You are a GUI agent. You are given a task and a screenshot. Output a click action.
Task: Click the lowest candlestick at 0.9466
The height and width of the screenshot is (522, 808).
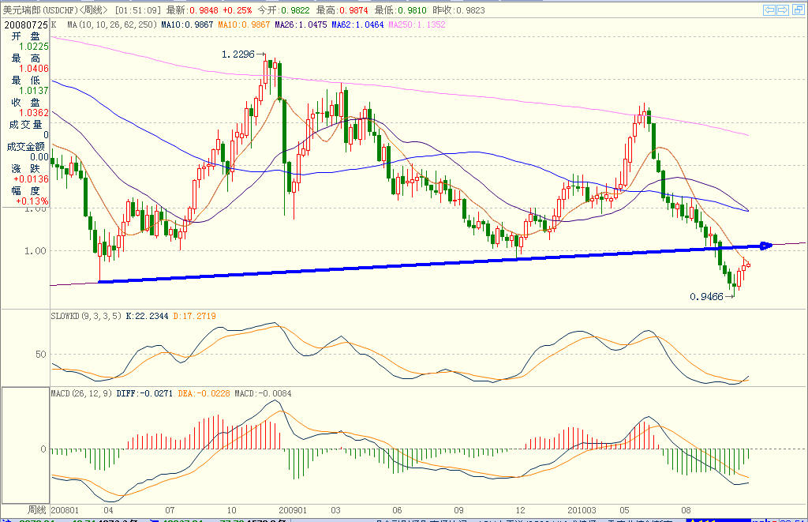735,284
